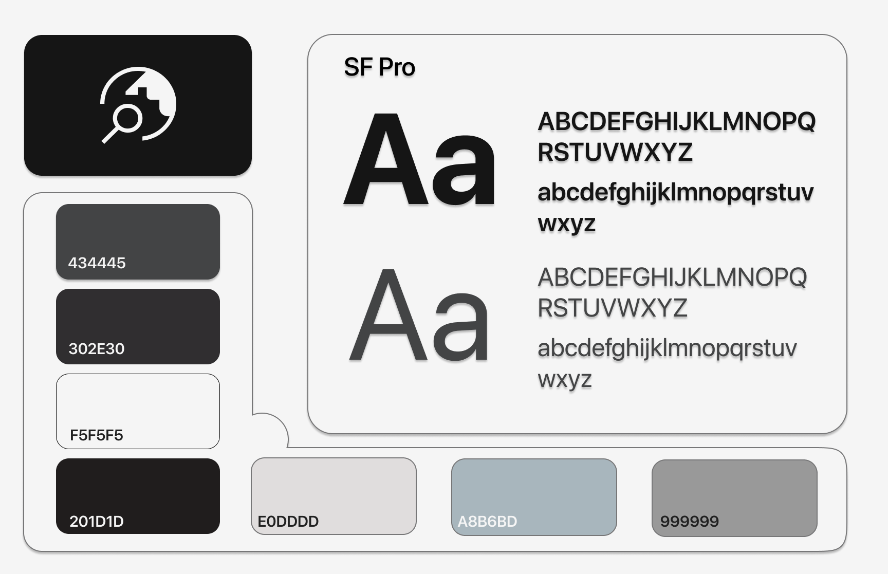Viewport: 888px width, 574px height.
Task: Click the regular-weight lowercase wxyz line
Action: (x=565, y=380)
